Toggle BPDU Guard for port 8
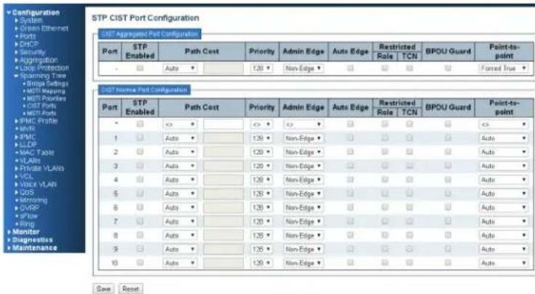This screenshot has width=535, height=294. click(448, 235)
